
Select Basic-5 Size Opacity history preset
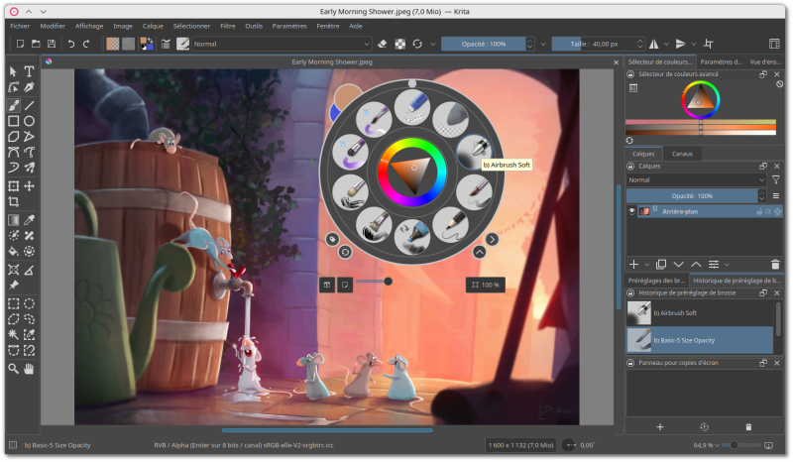pos(700,340)
